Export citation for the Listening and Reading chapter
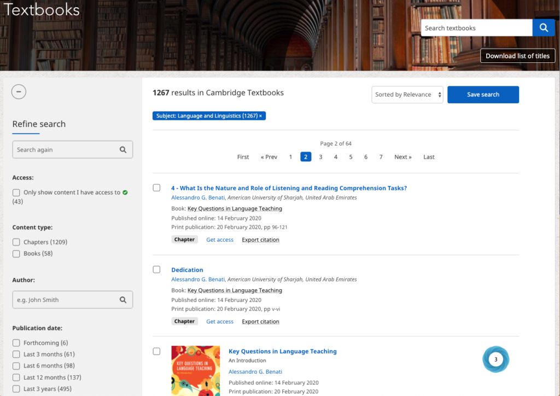This screenshot has height=396, width=560. (260, 240)
